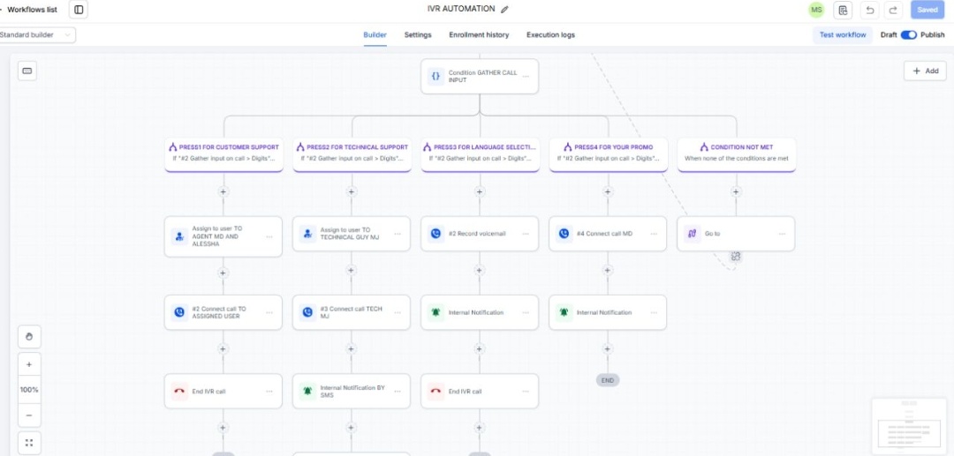Click the card icon at canvas top-left
954x456 pixels.
click(x=26, y=71)
